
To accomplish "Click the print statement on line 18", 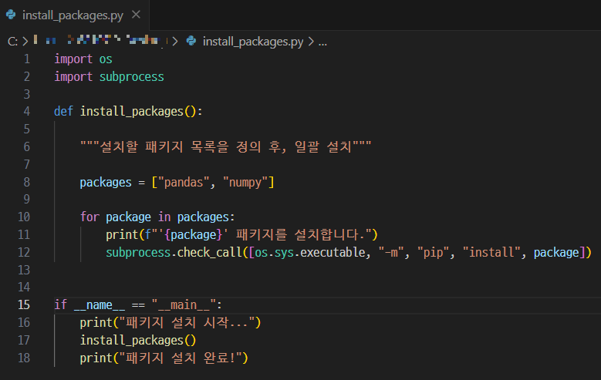I will click(164, 358).
